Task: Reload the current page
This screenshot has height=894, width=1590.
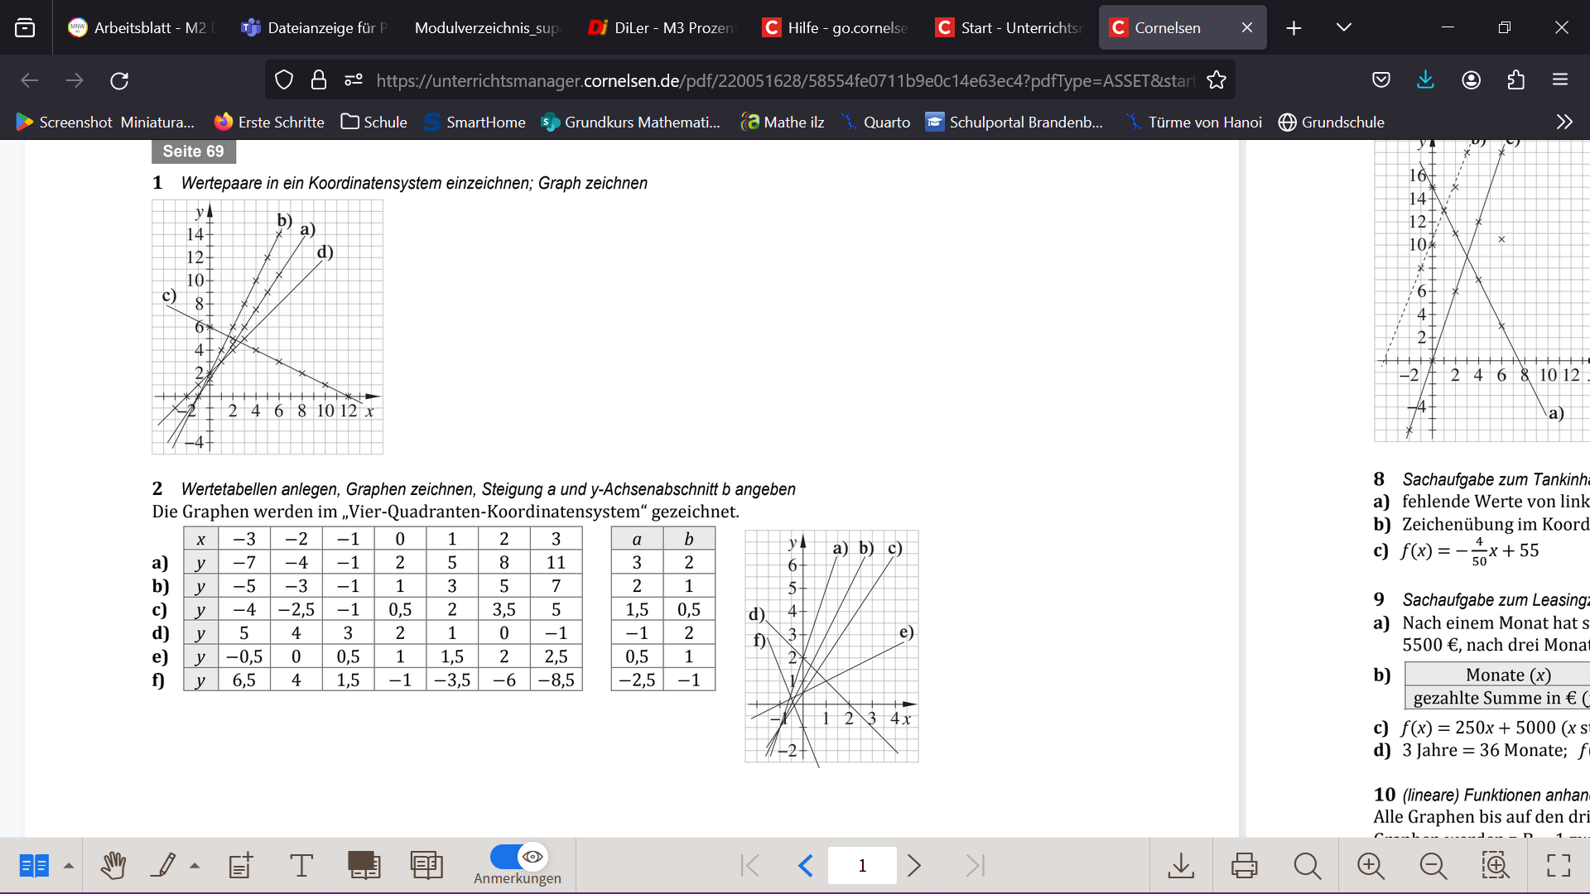Action: tap(119, 80)
